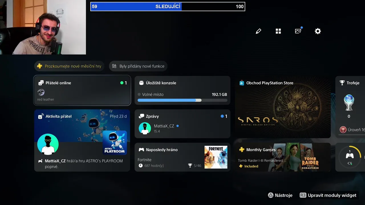Click the friend avatar above 'red leather'

(x=41, y=92)
